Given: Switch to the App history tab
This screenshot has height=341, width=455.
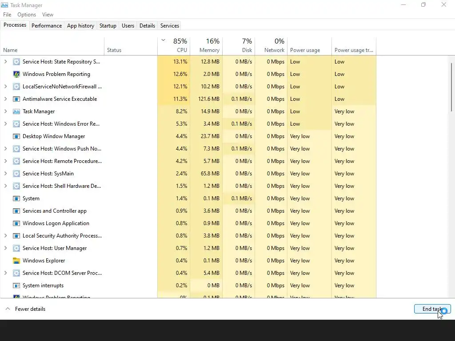Looking at the screenshot, I should 81,25.
